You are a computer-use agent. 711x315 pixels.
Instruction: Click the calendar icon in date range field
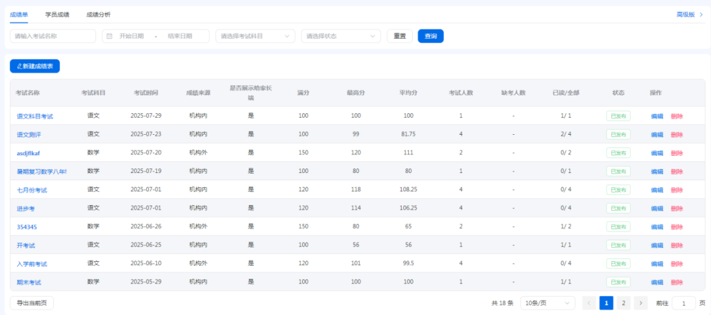tap(109, 36)
